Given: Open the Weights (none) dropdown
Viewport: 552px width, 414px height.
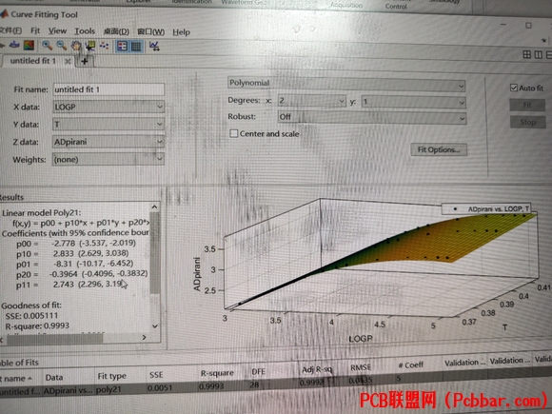Looking at the screenshot, I should (108, 159).
